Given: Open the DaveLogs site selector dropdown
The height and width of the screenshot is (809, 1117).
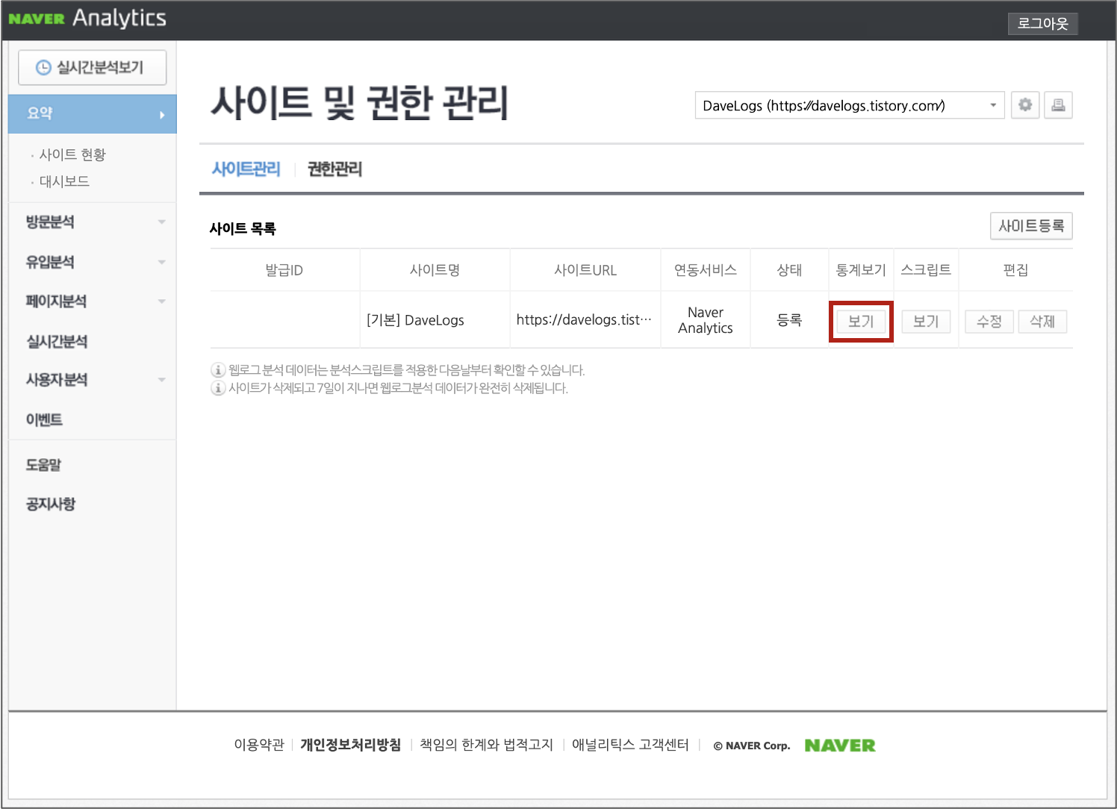Looking at the screenshot, I should click(x=850, y=105).
